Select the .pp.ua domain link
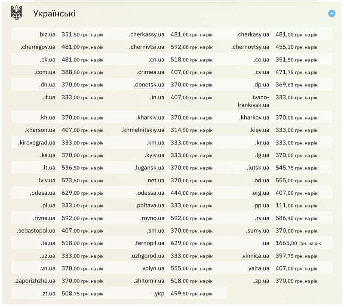The image size is (344, 307). tap(261, 206)
